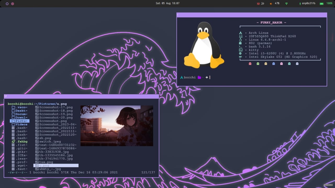Click the green Wi-Fi icon in top bar

click(x=287, y=3)
